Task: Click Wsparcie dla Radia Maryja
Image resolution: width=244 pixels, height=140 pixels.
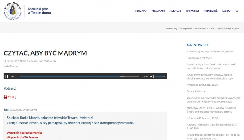Action: click(x=24, y=133)
